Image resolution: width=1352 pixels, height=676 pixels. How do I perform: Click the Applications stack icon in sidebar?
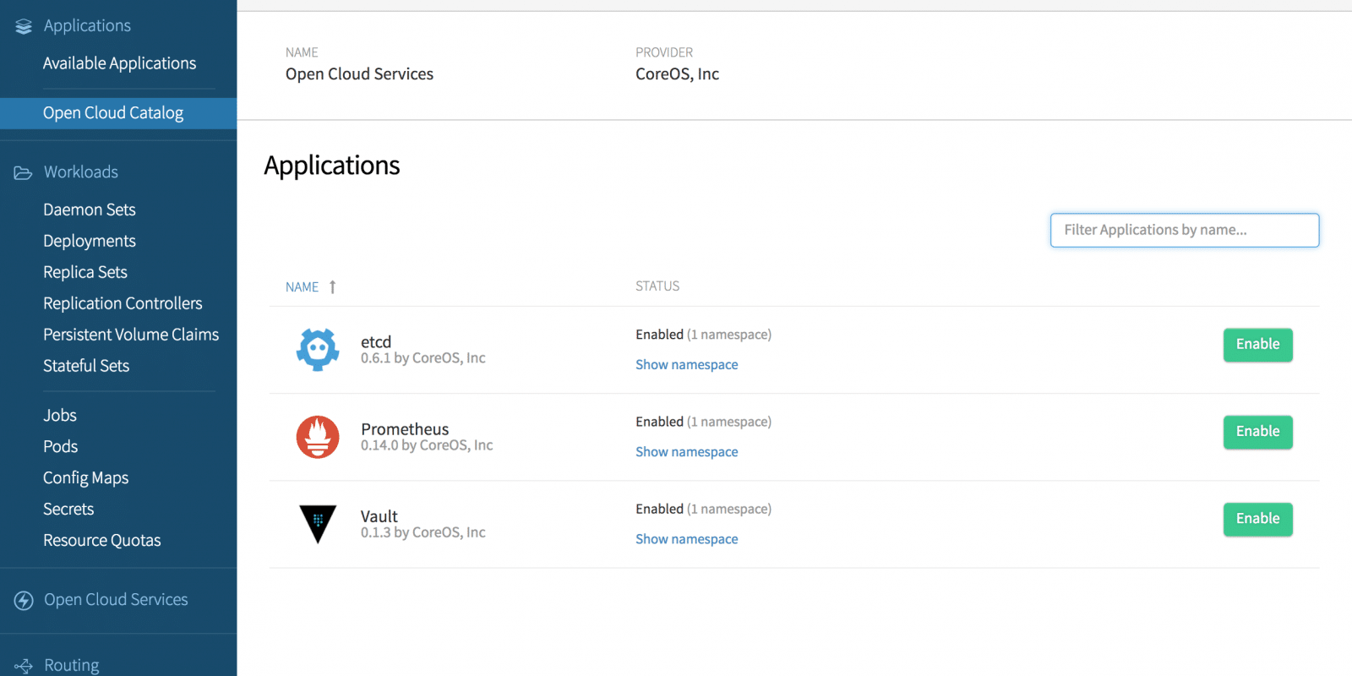click(24, 26)
